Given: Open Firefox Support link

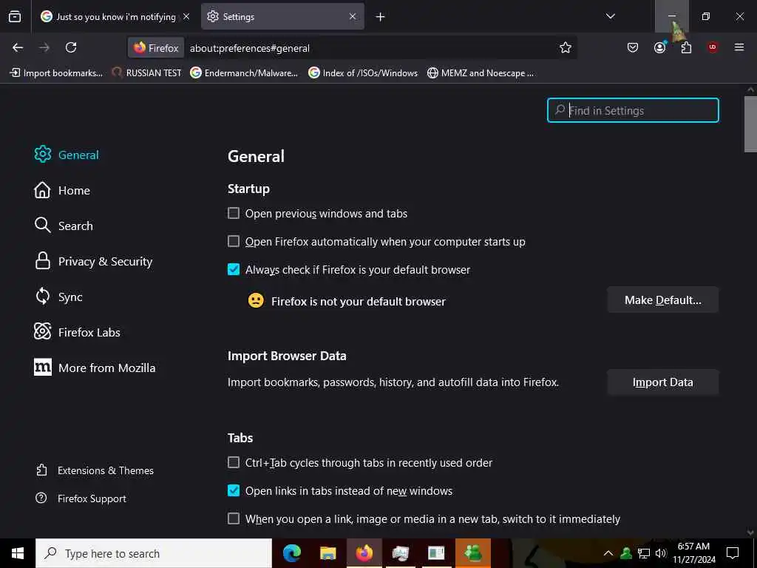Looking at the screenshot, I should [x=81, y=498].
